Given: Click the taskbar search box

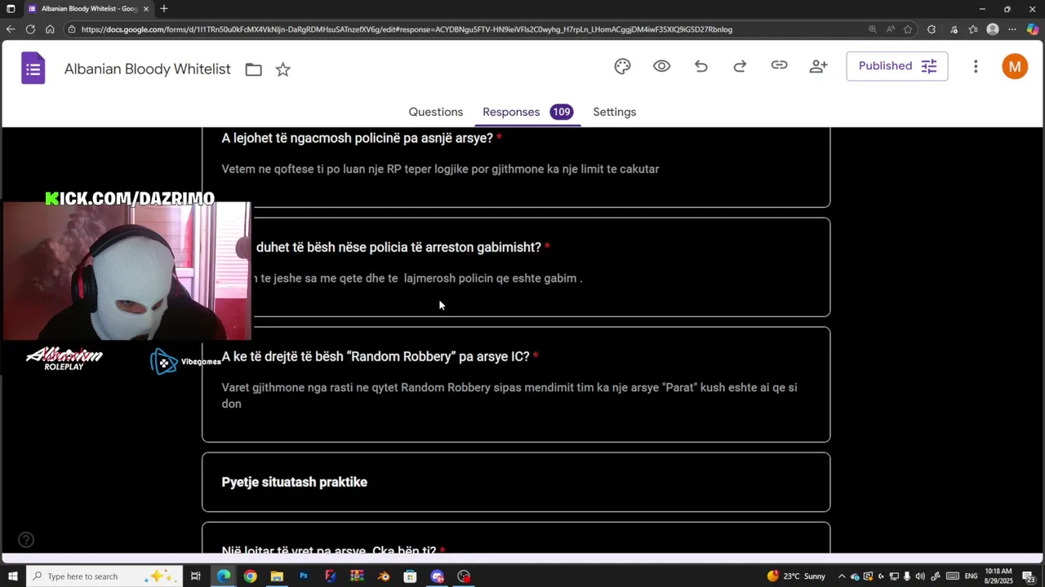Looking at the screenshot, I should click(x=106, y=576).
